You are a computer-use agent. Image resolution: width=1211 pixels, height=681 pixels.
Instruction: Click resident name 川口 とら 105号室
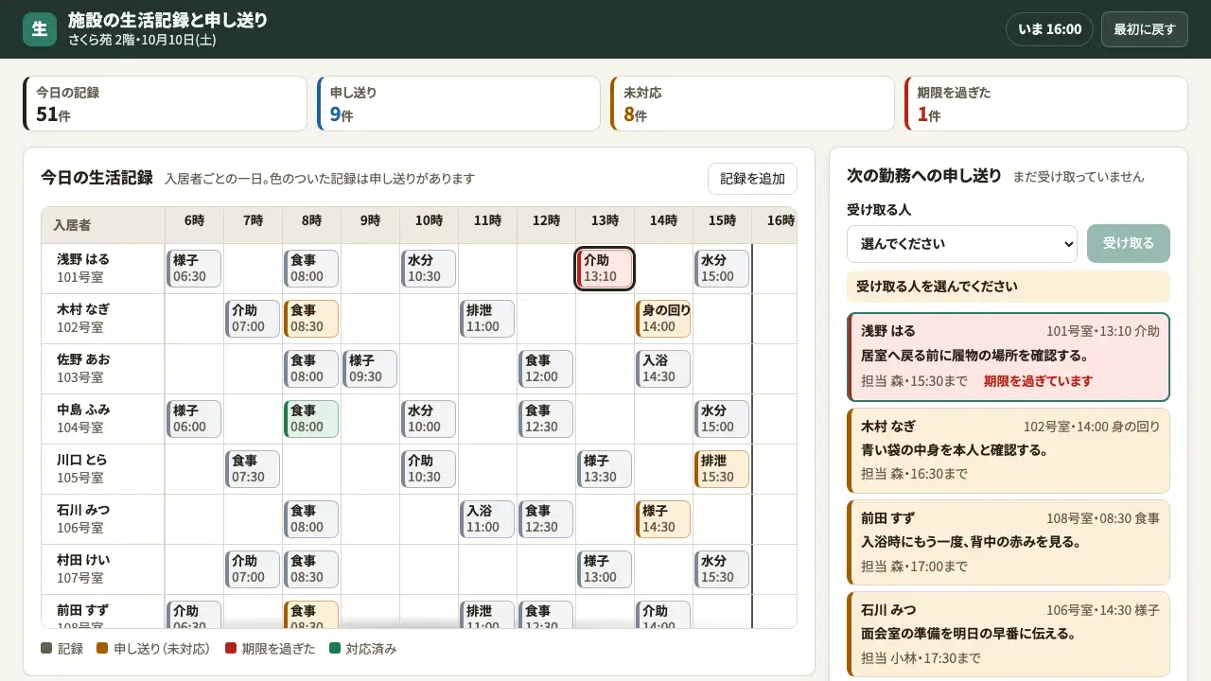click(x=103, y=469)
